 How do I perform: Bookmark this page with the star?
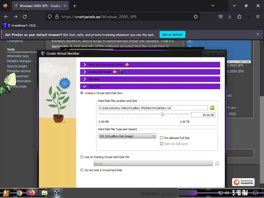(195, 17)
